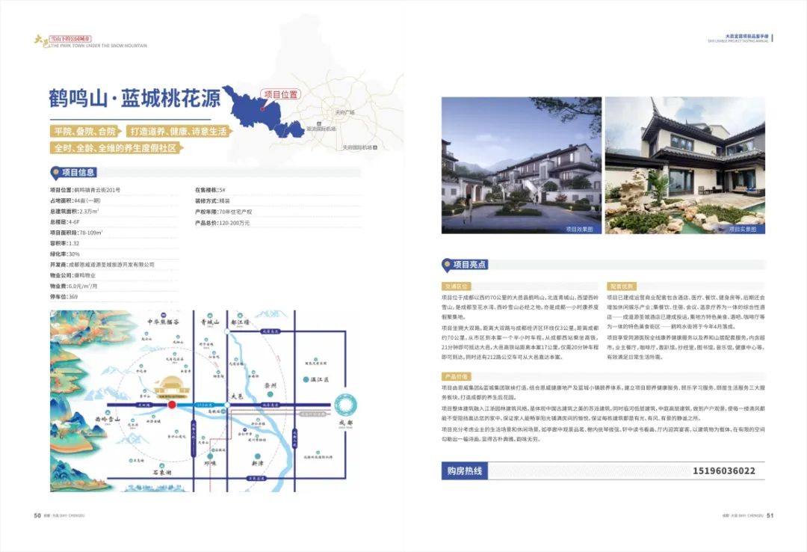Click the 总建筑面积: 2.3万m² row
The width and height of the screenshot is (807, 552).
[x=114, y=212]
